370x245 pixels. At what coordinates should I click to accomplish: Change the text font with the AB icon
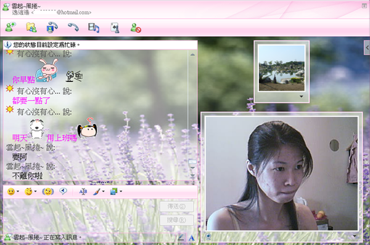(83, 191)
